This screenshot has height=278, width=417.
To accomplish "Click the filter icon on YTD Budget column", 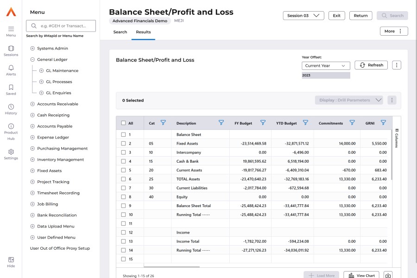I will click(305, 123).
